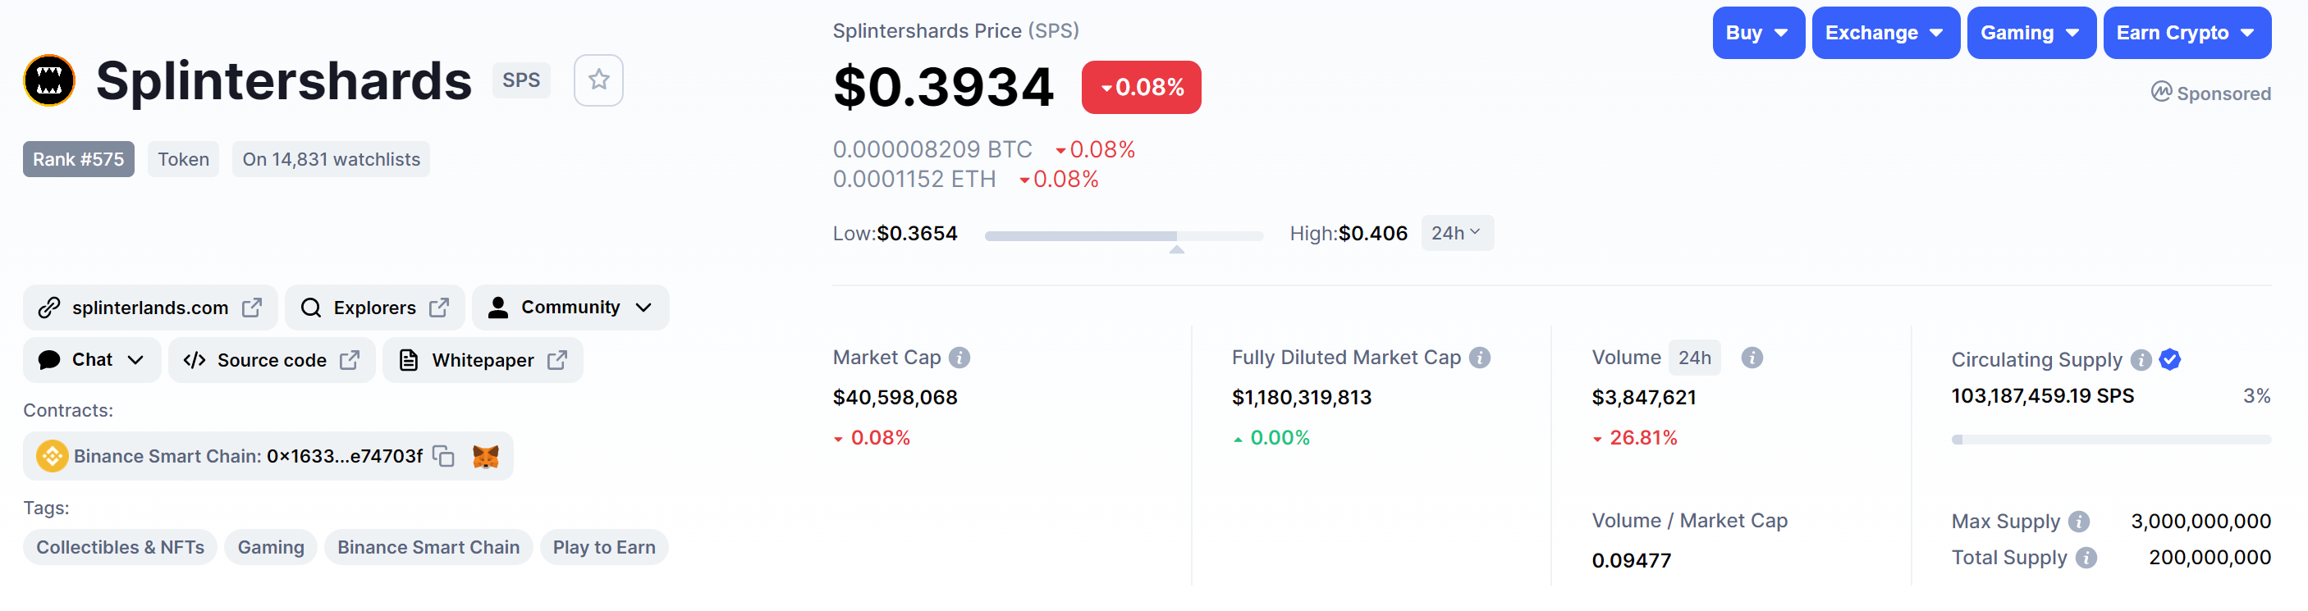The image size is (2308, 611).
Task: Show Circulating Supply info icon
Action: click(2141, 360)
